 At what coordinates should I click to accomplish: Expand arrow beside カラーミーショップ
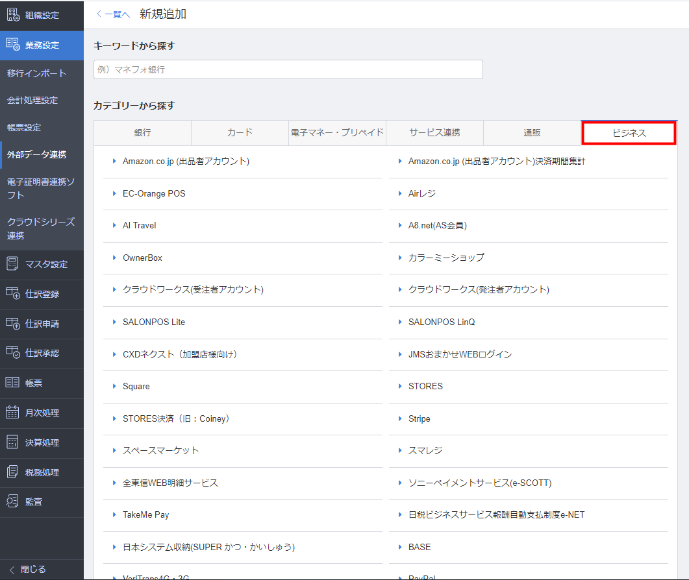point(400,258)
